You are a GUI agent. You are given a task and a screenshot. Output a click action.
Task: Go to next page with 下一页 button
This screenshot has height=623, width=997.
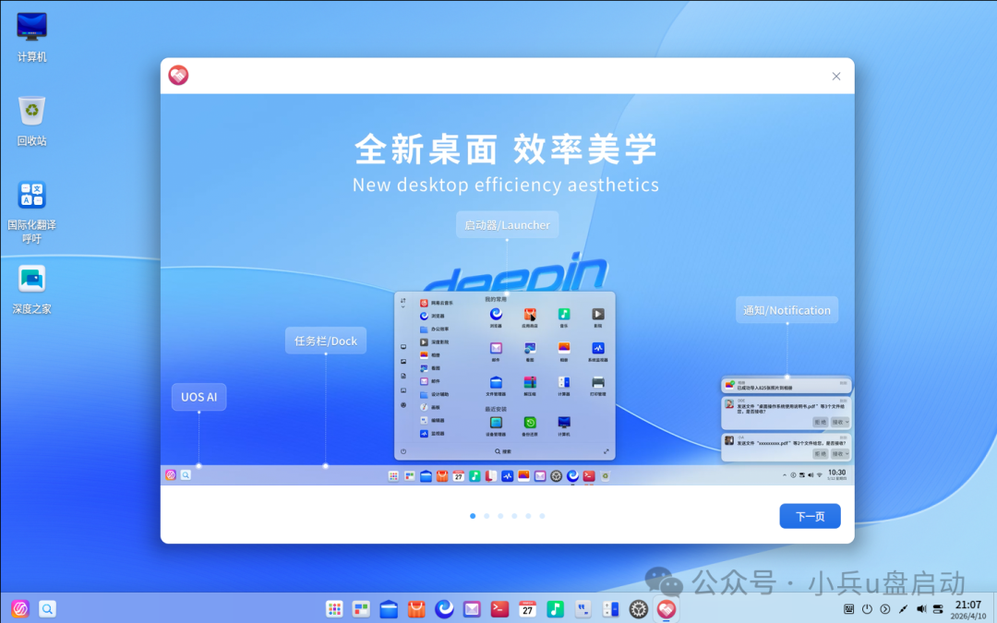tap(810, 516)
